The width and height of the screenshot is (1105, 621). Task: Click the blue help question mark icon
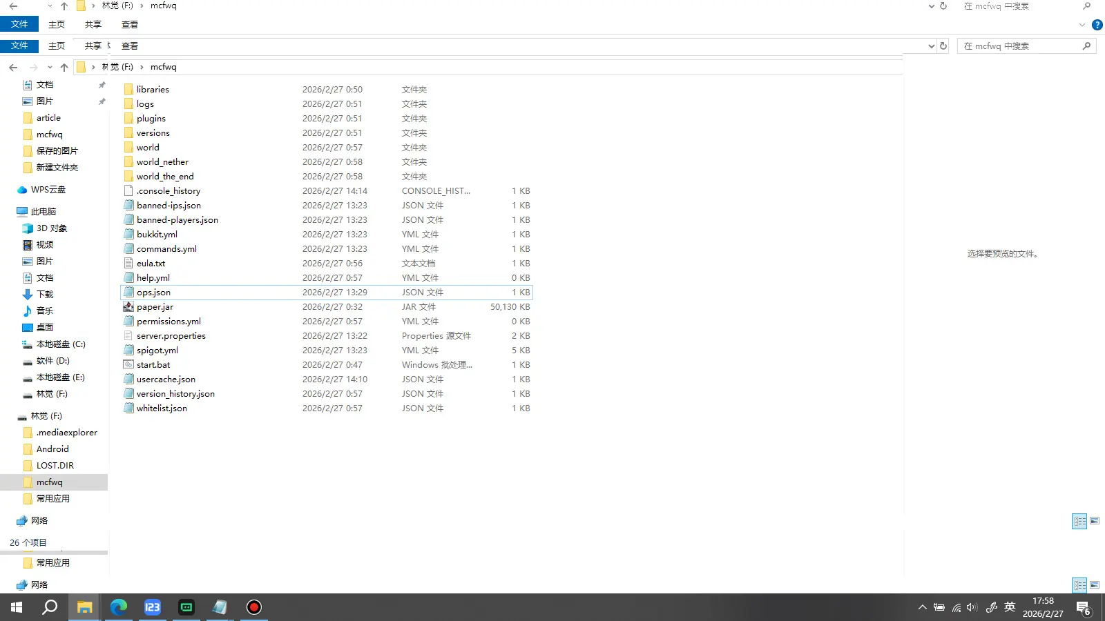tap(1097, 25)
